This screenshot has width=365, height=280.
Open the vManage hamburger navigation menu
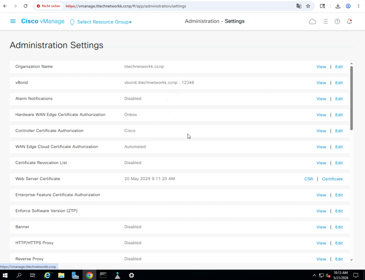(13, 21)
